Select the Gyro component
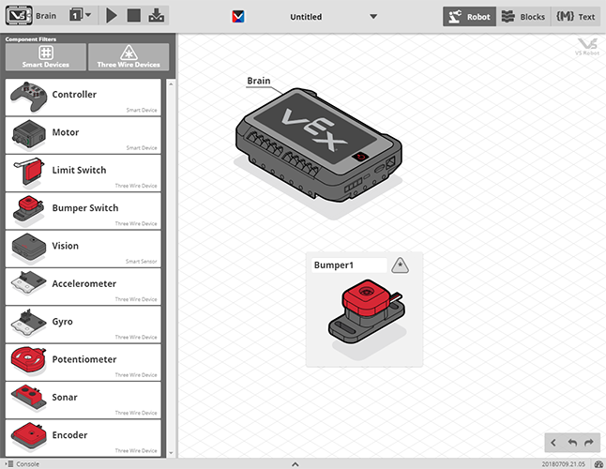 83,325
